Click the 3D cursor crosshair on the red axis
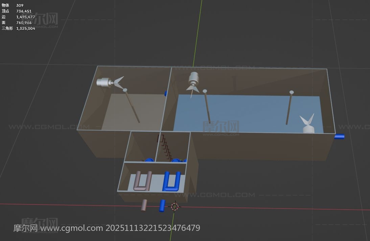370x241 pixels. click(175, 207)
